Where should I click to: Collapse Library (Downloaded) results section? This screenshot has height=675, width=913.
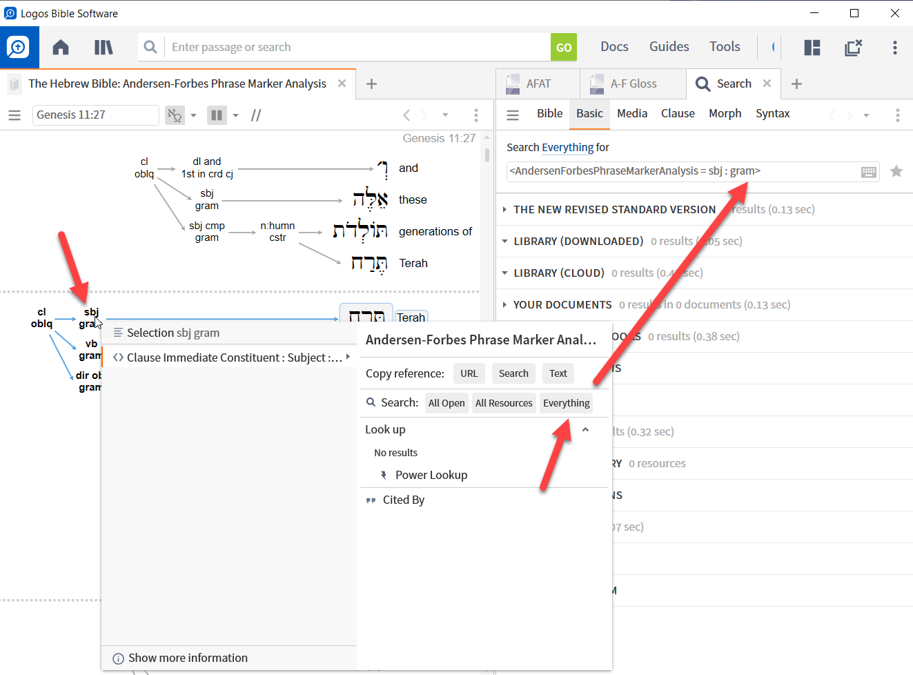(504, 242)
